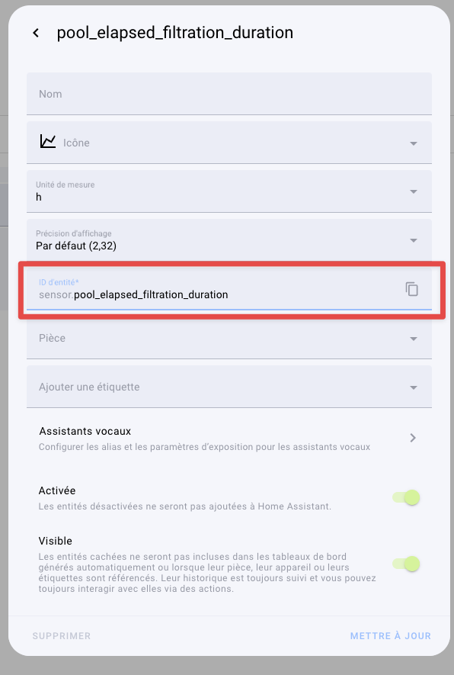
Task: Click the METTRE À JOUR button
Action: point(390,636)
